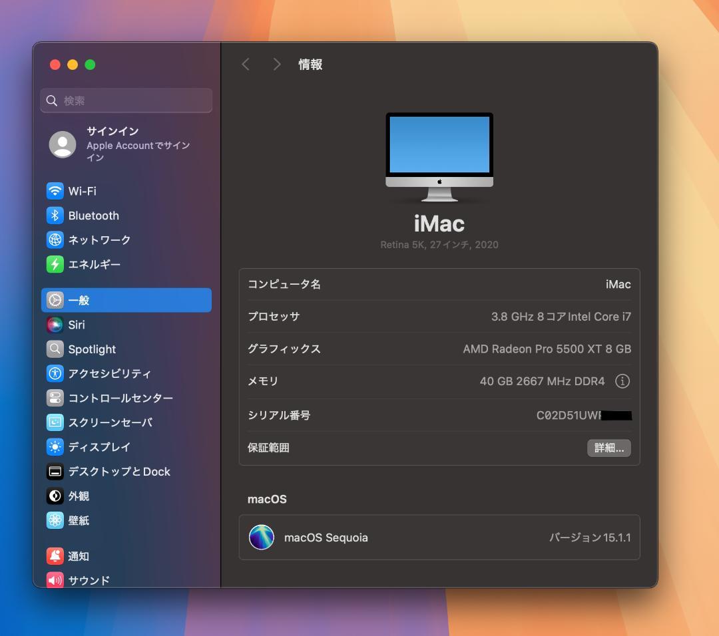This screenshot has height=636, width=719.
Task: Click the 情報 title in the header
Action: tap(310, 65)
